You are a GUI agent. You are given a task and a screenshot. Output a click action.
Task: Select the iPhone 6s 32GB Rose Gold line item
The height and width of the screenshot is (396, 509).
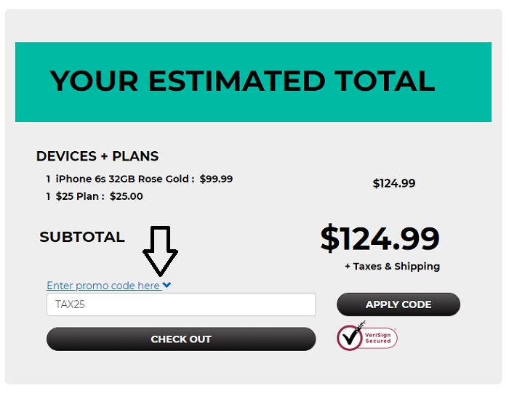pos(140,179)
